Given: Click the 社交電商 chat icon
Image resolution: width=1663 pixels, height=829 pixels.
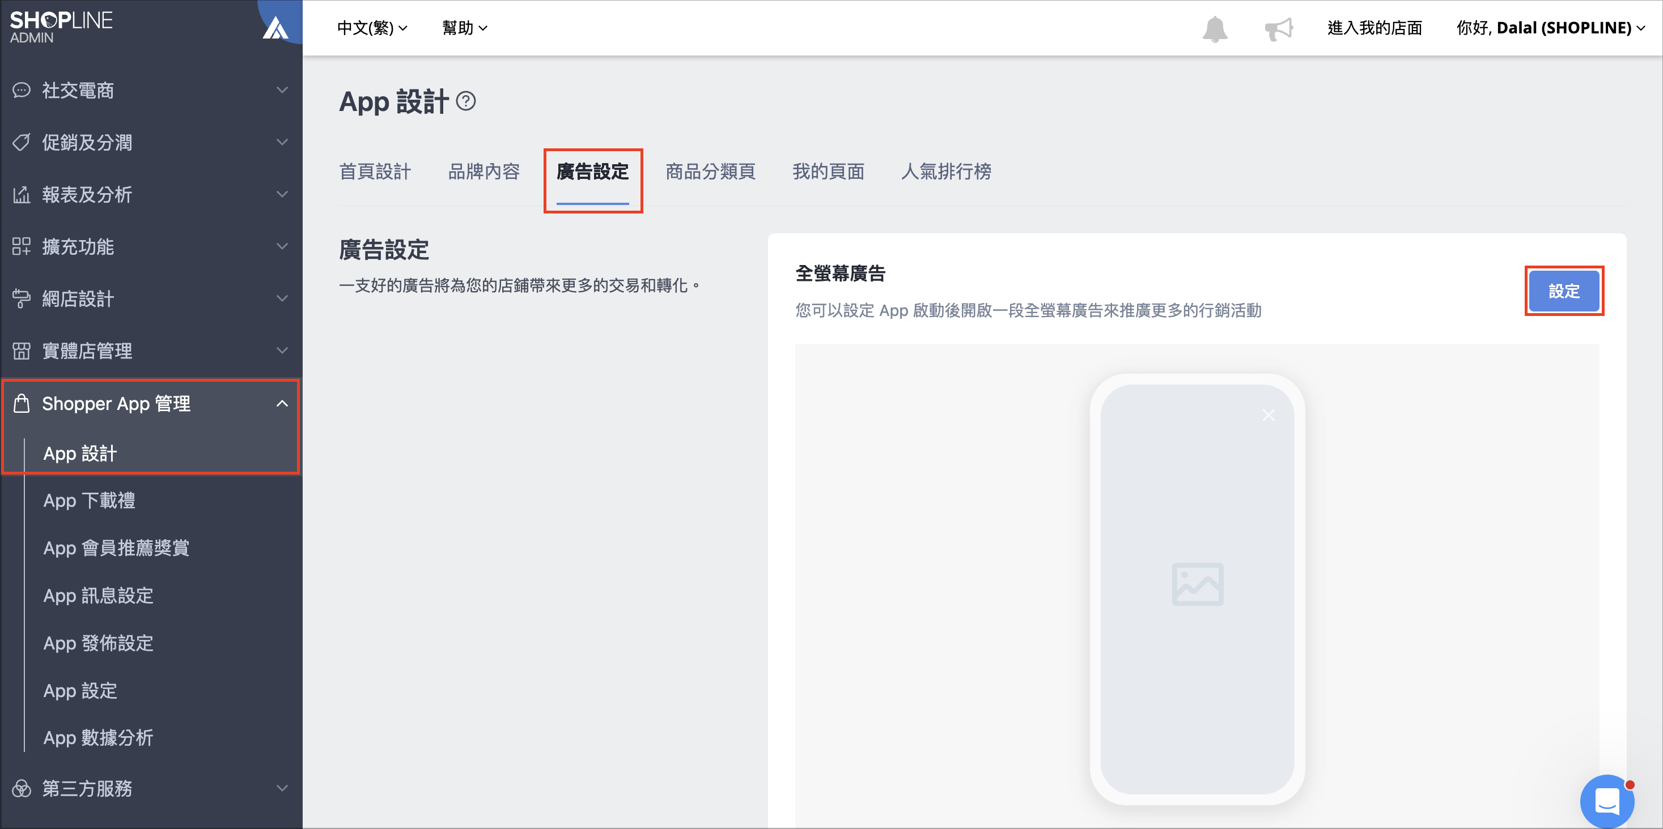Looking at the screenshot, I should pos(22,91).
